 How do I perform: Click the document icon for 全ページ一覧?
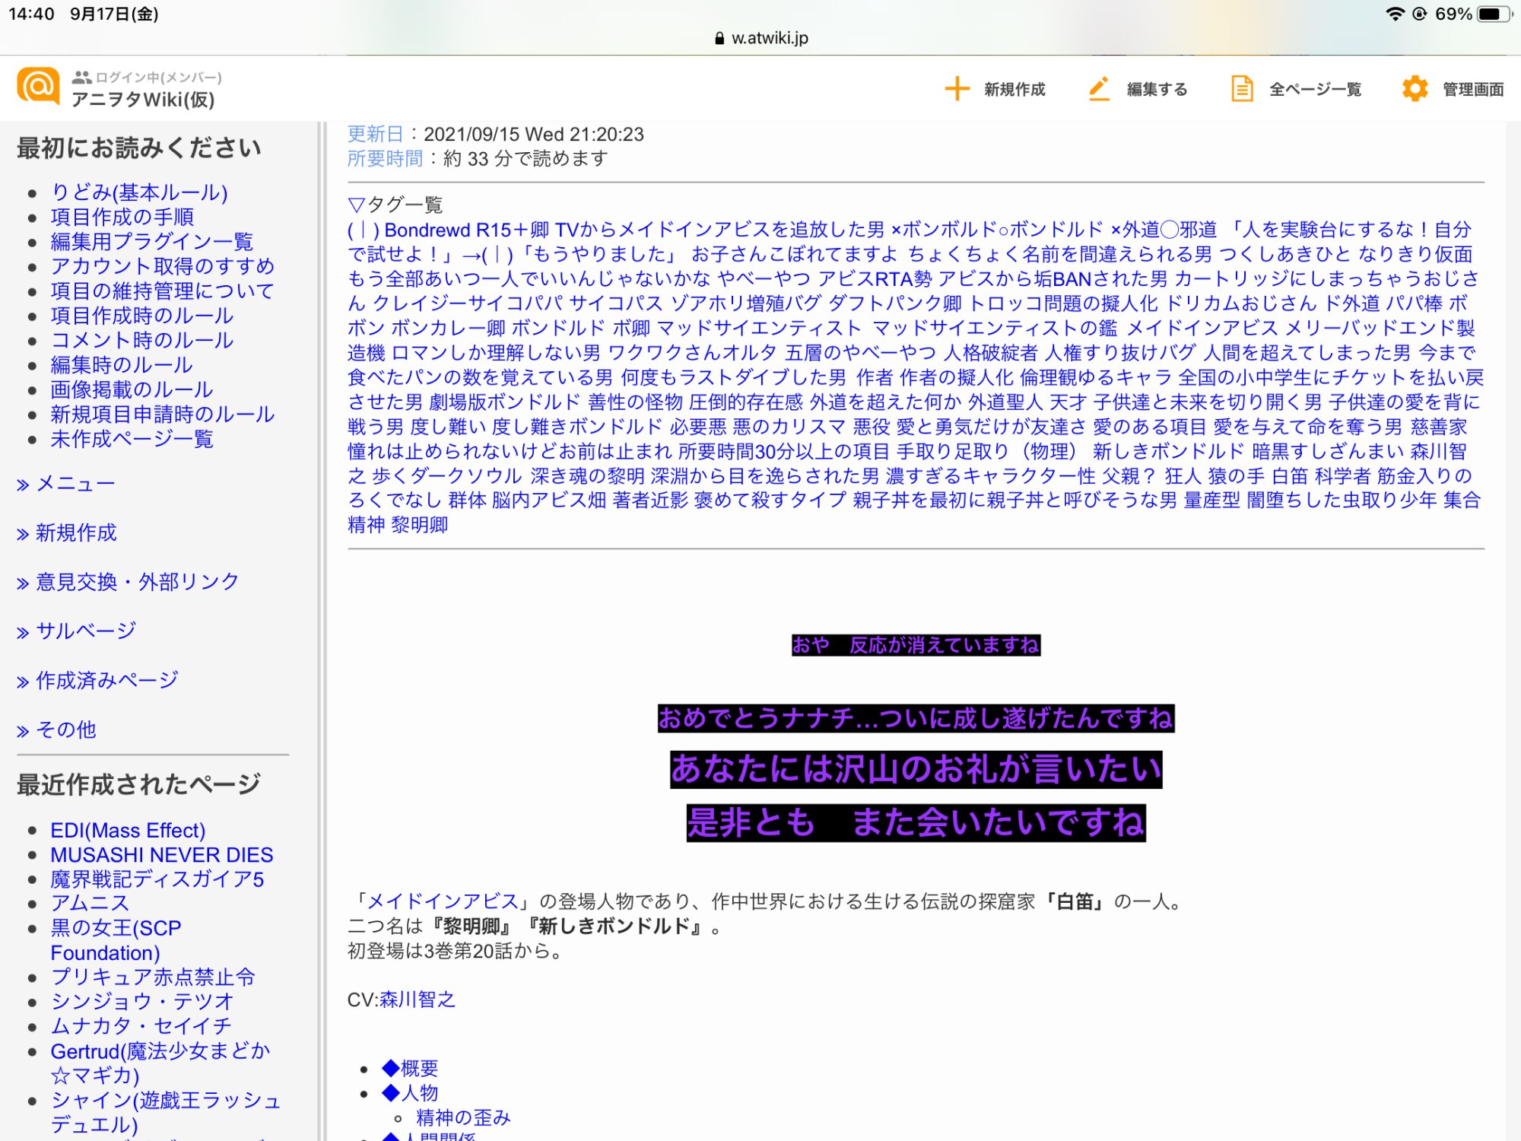pyautogui.click(x=1242, y=89)
